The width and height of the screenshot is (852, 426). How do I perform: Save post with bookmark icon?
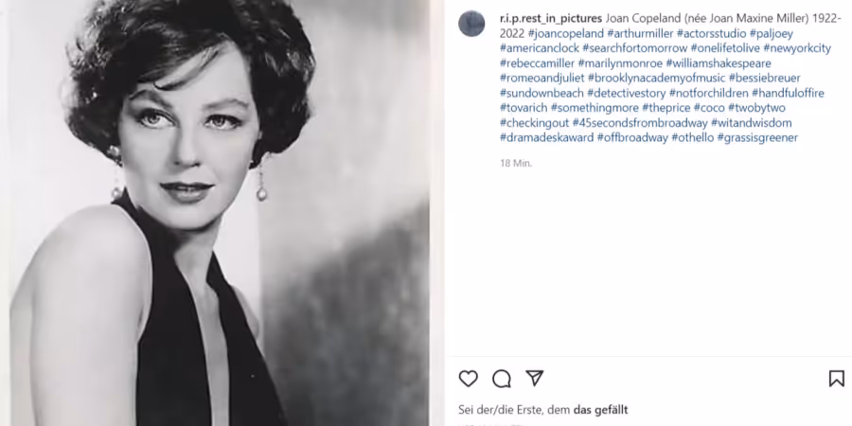click(x=836, y=378)
